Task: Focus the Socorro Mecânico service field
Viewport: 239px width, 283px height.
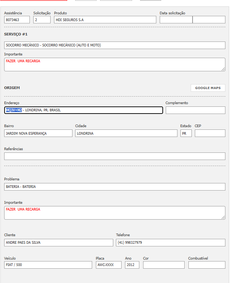Action: 114,45
